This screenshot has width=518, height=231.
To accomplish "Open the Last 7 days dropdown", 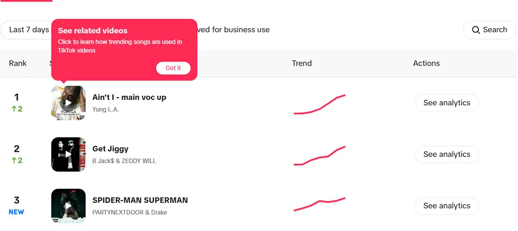I will [26, 30].
